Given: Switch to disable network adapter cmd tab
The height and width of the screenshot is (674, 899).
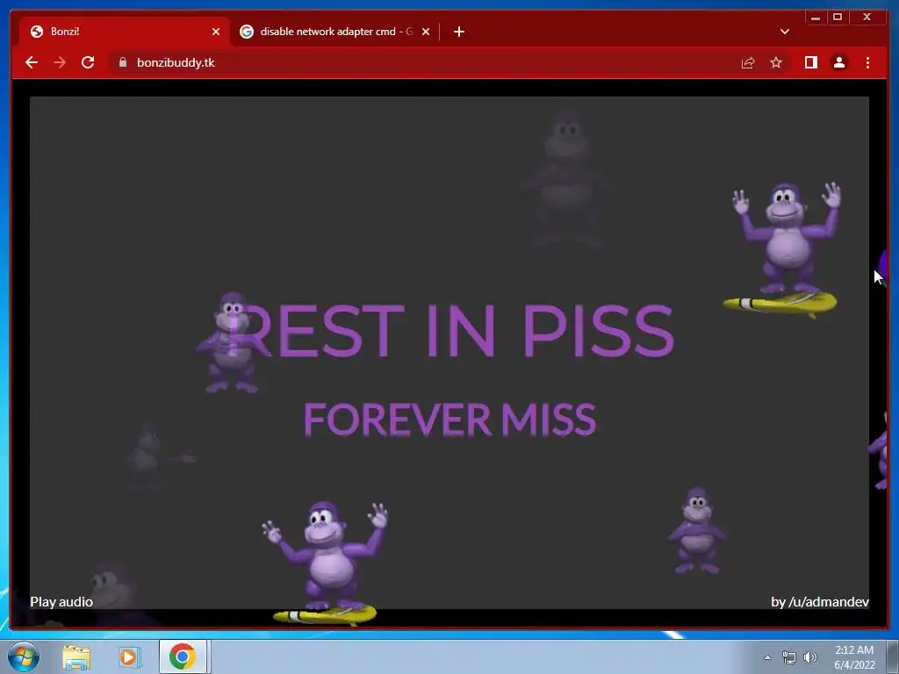Looking at the screenshot, I should 336,32.
